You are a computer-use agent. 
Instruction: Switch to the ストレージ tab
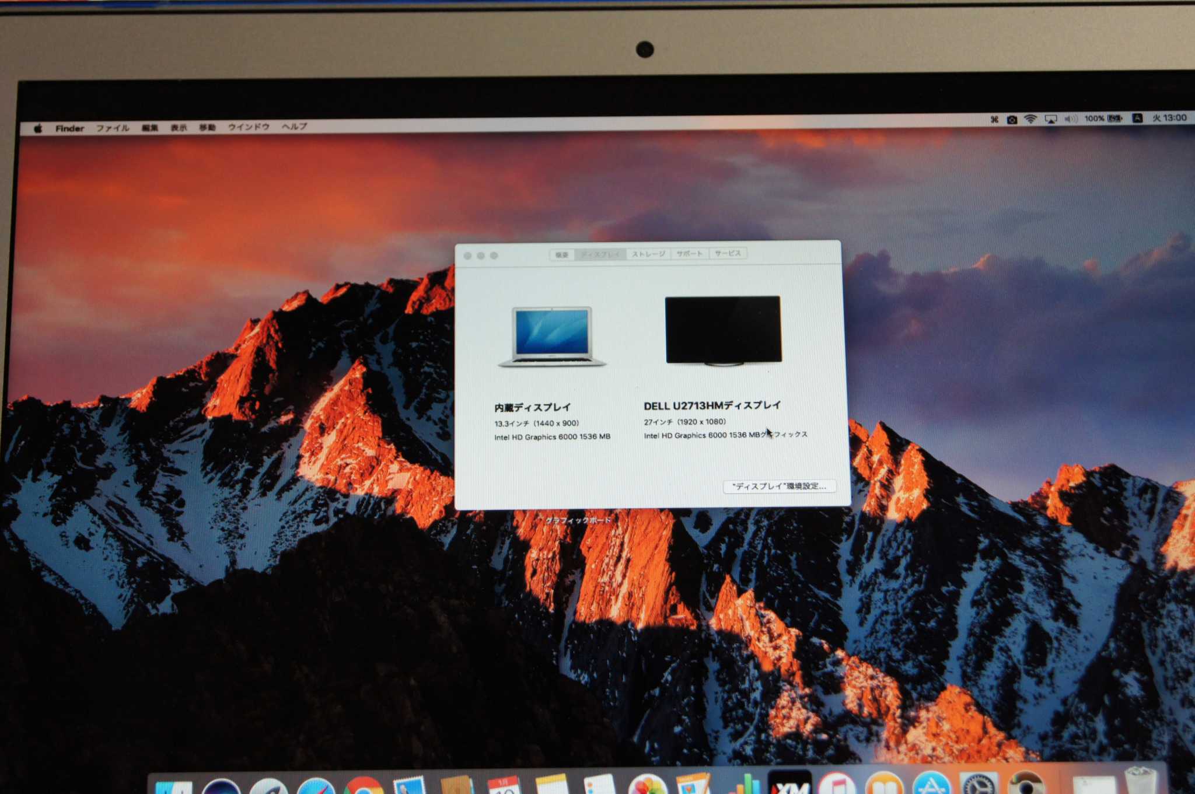[x=648, y=254]
